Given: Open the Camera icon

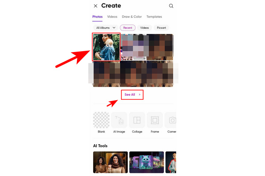Looking at the screenshot, I should [170, 120].
